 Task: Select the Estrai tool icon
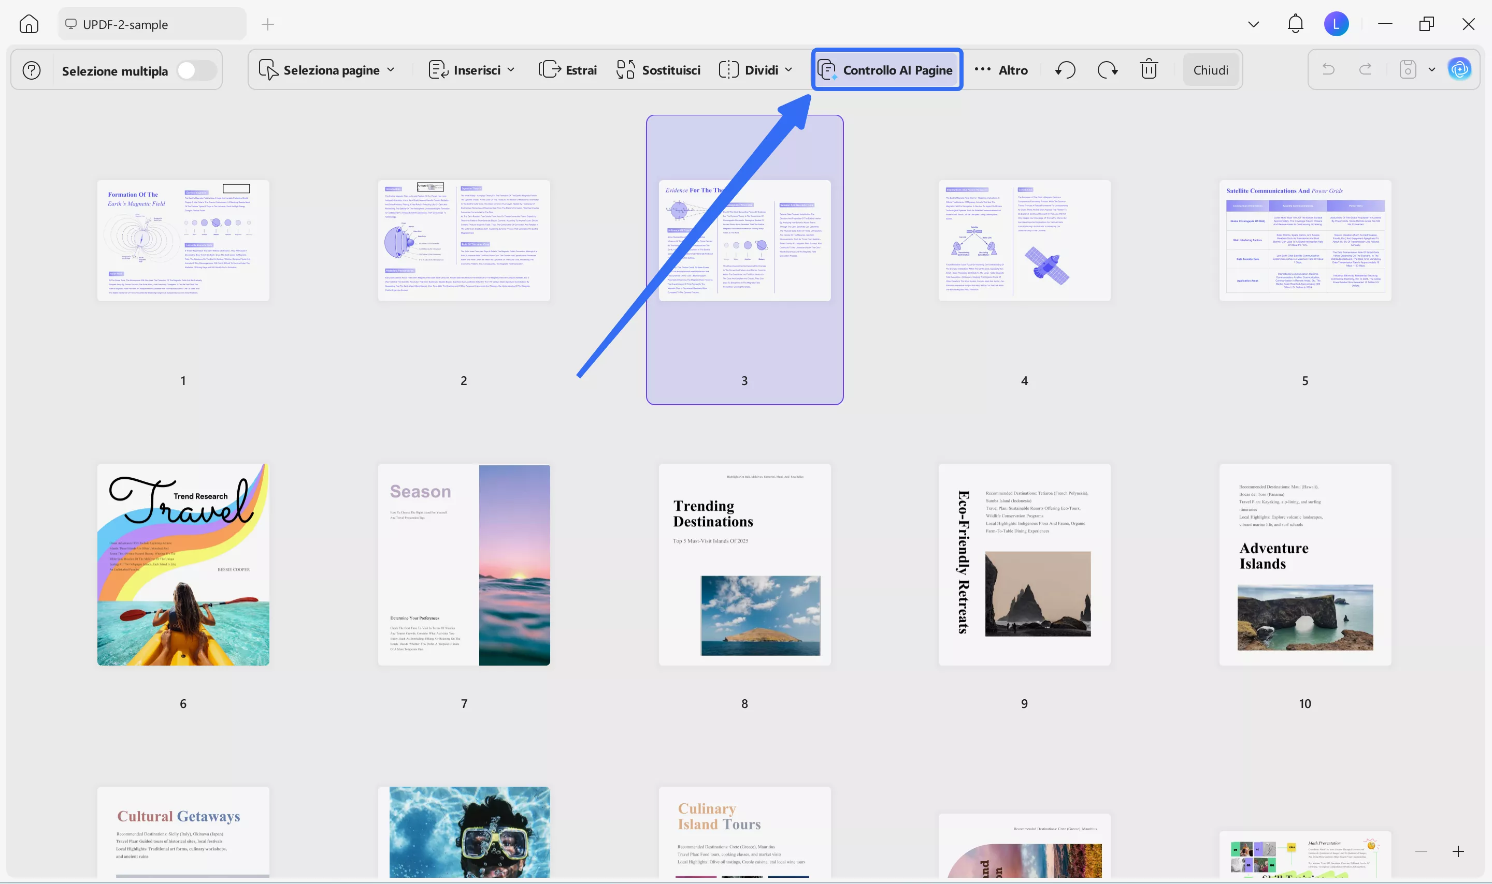coord(549,69)
